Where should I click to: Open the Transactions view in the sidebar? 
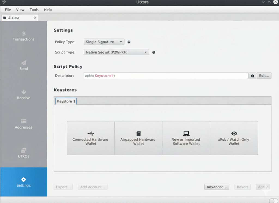click(x=23, y=37)
